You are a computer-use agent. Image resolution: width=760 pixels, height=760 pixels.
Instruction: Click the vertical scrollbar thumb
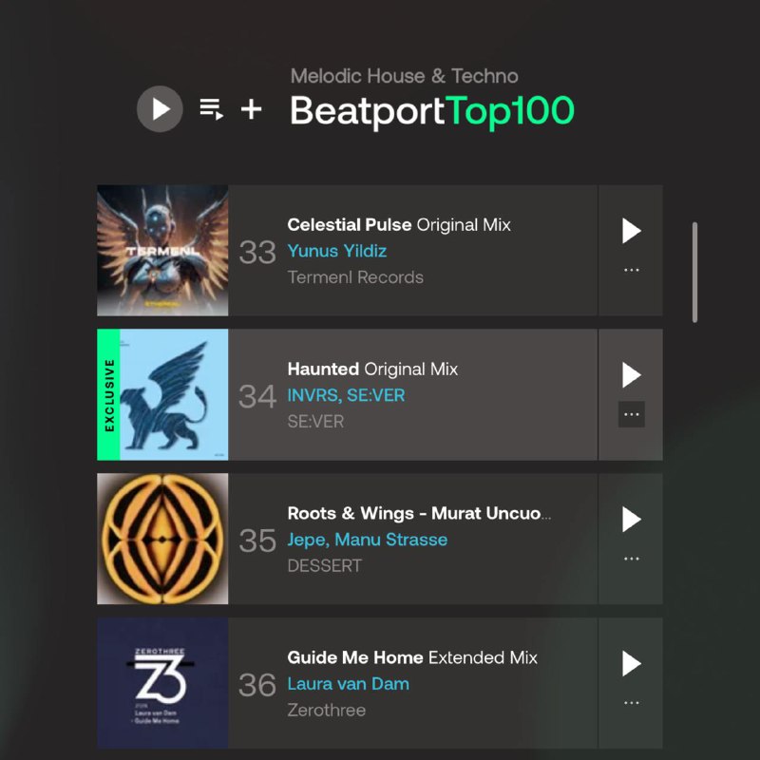pos(694,272)
